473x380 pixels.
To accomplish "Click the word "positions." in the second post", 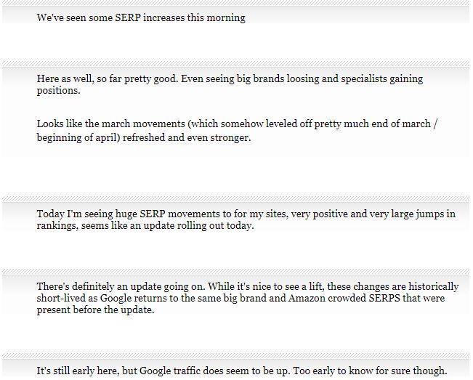I will (x=59, y=91).
